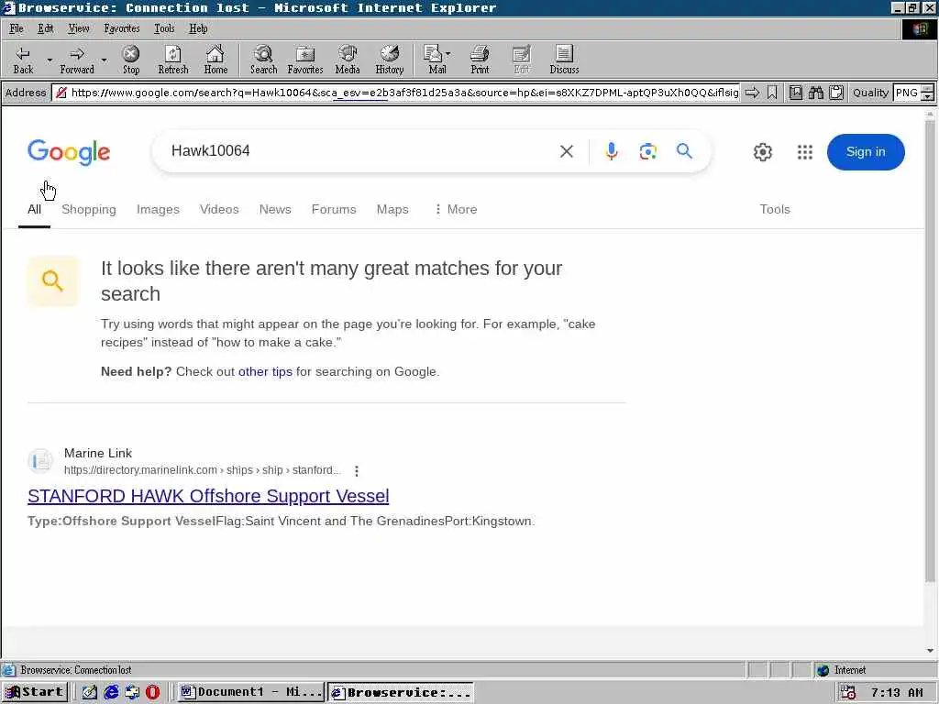Click the Back toolbar icon
The image size is (939, 704).
click(23, 60)
